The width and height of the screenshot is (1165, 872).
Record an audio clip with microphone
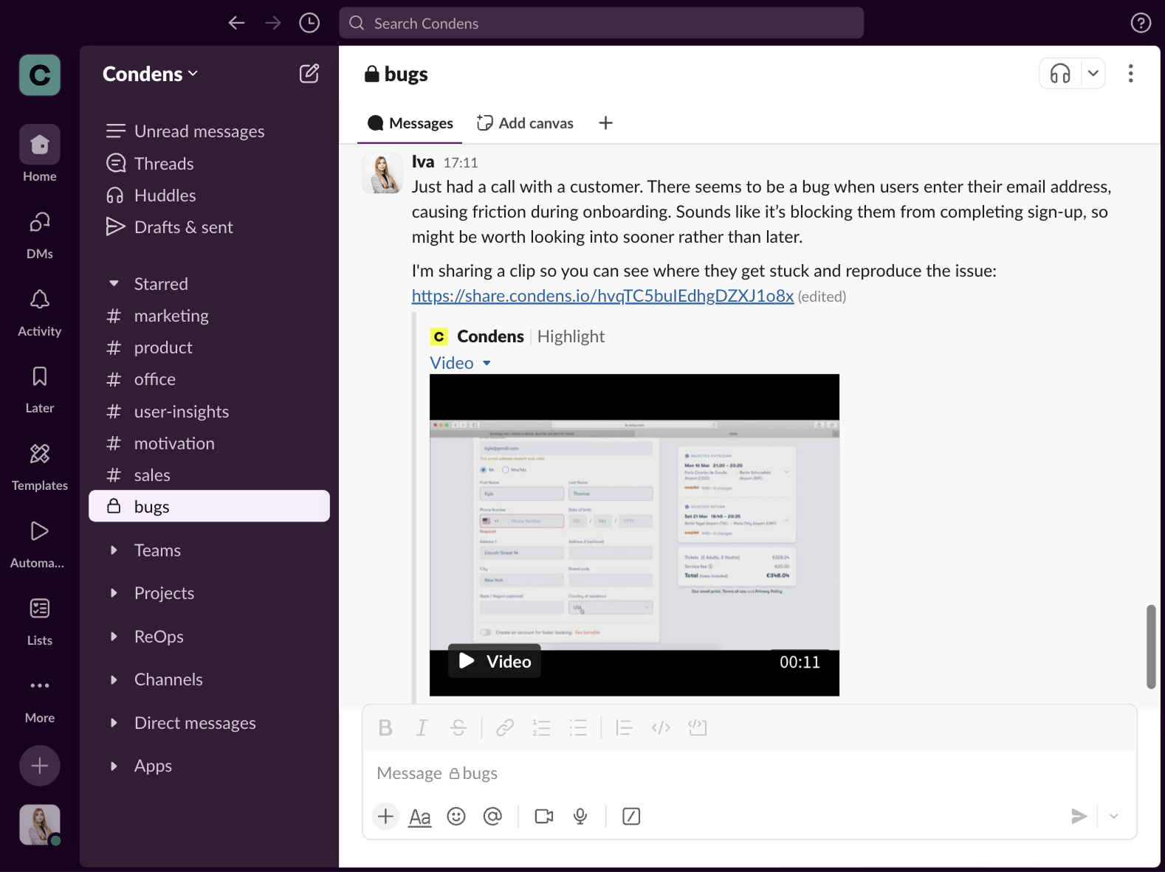[580, 816]
